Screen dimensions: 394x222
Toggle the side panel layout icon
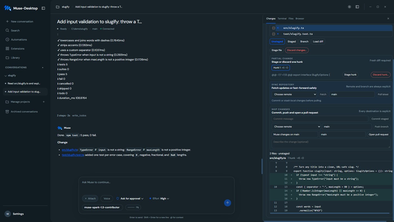(357, 7)
